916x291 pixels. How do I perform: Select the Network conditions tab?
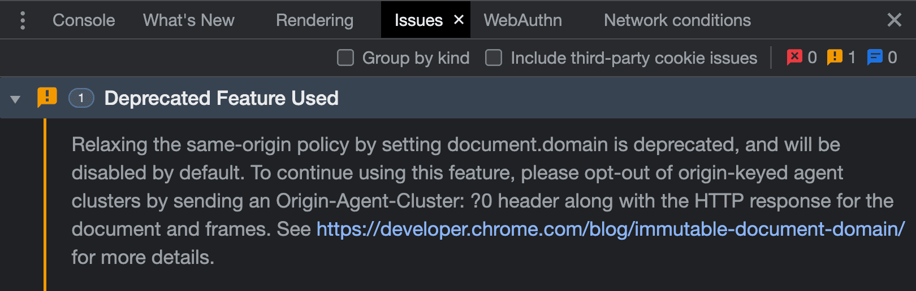click(x=677, y=20)
